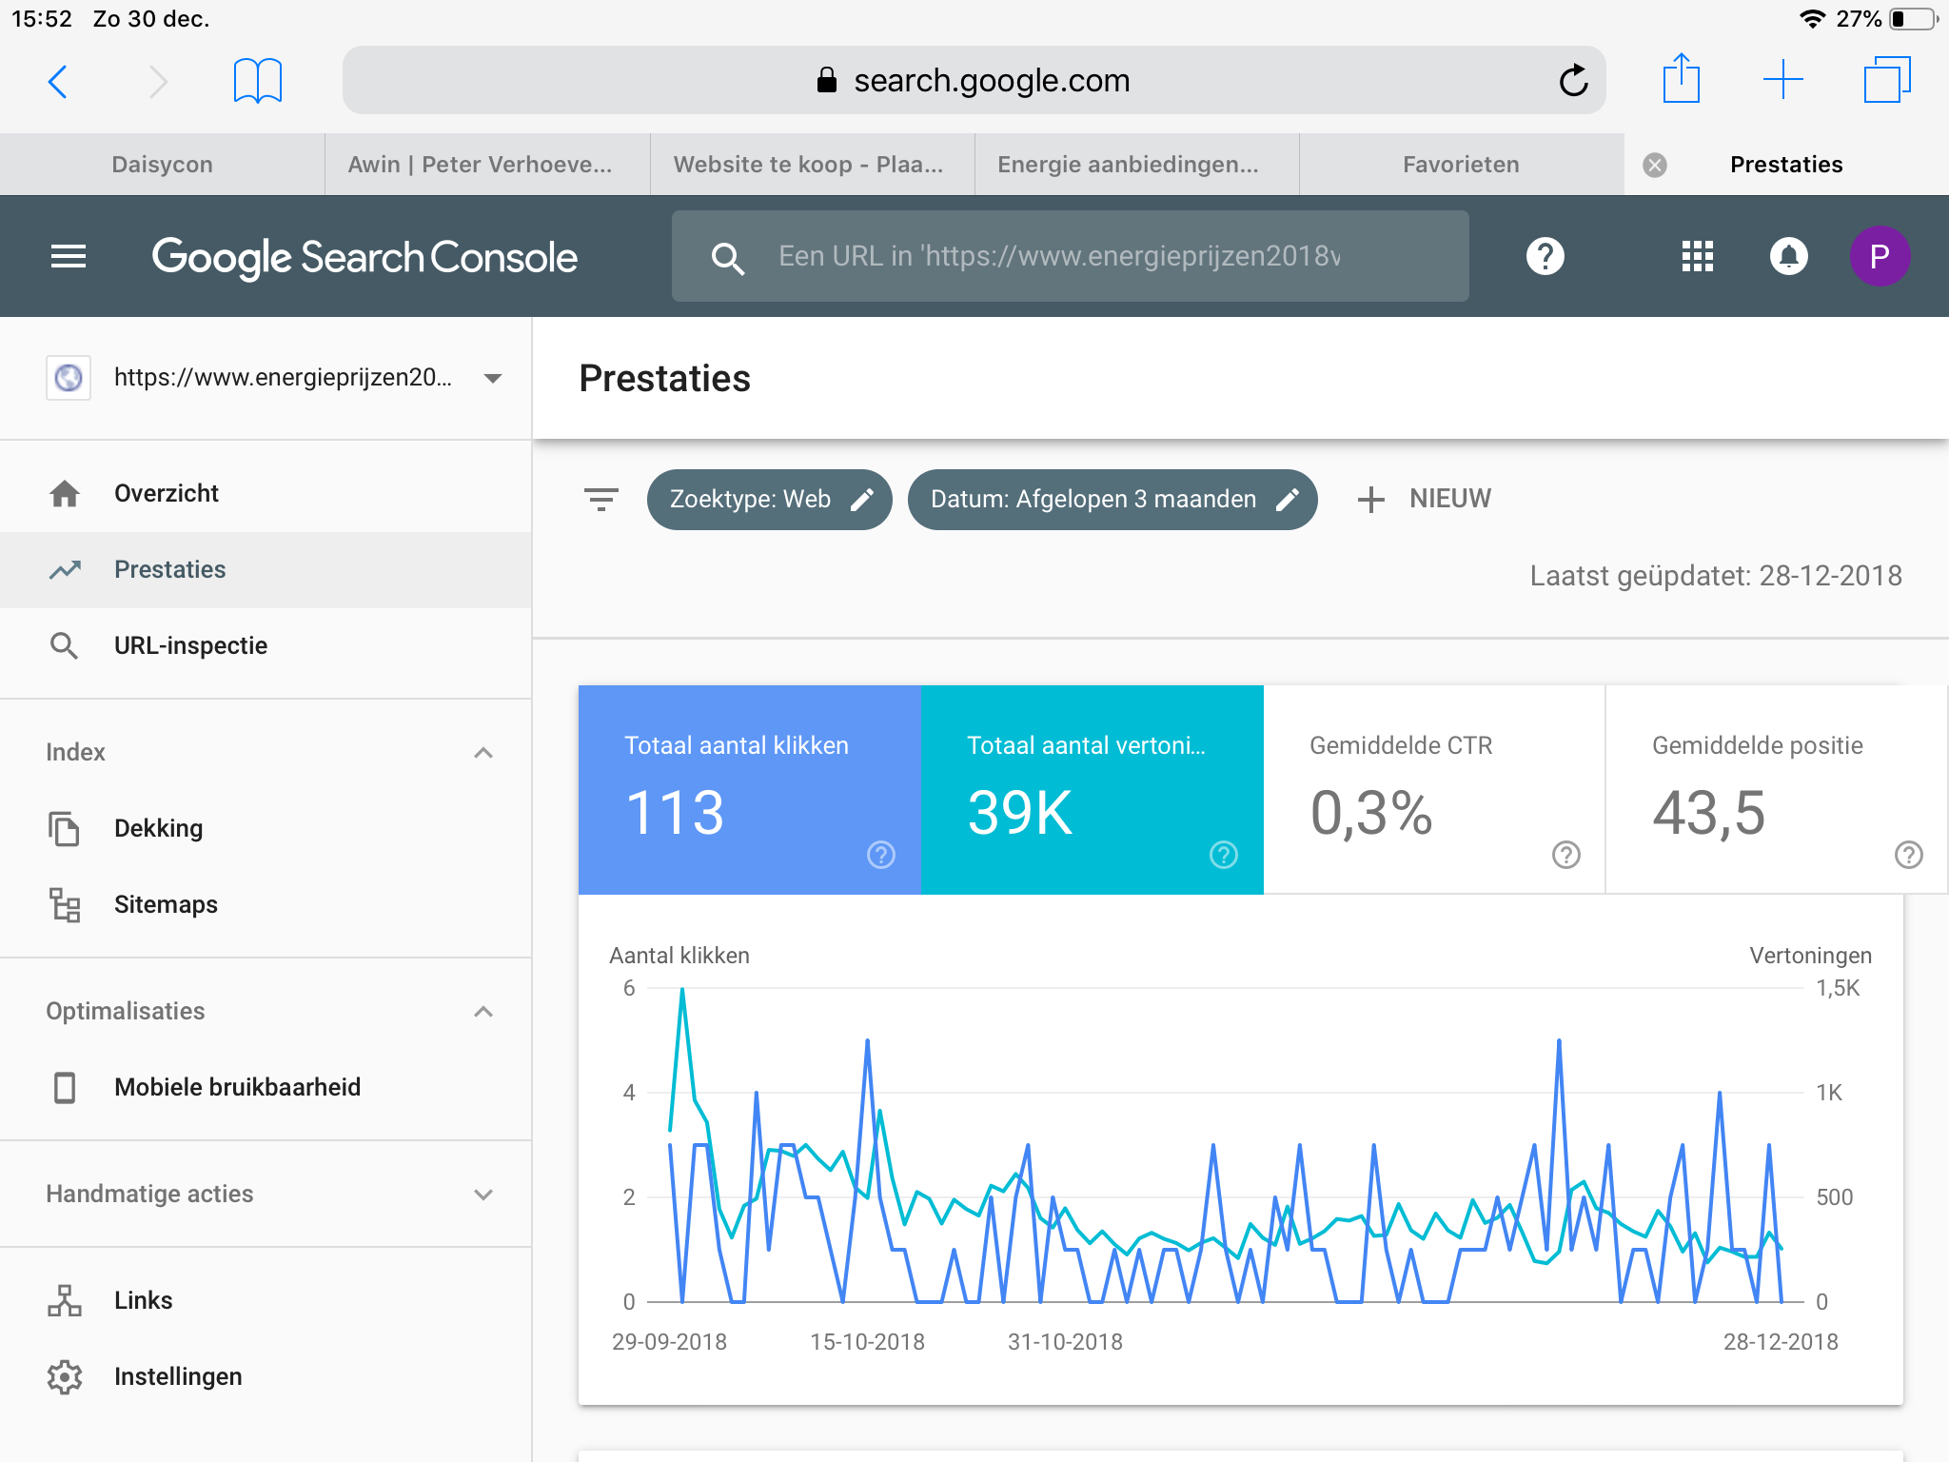This screenshot has height=1462, width=1949.
Task: Click help icon on Gemiddelde positie card
Action: tap(1909, 855)
